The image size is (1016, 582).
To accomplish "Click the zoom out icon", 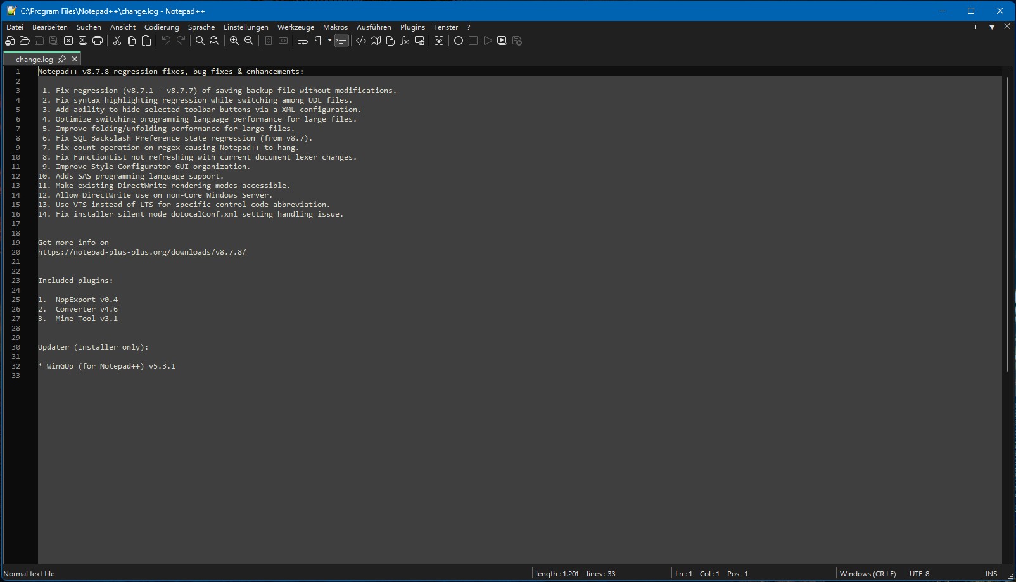I will click(249, 41).
